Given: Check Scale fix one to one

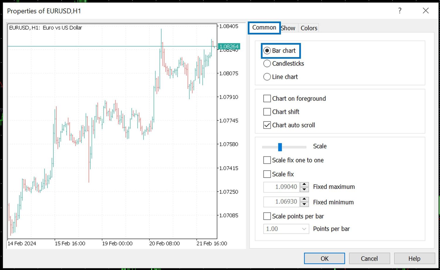Looking at the screenshot, I should coord(267,160).
